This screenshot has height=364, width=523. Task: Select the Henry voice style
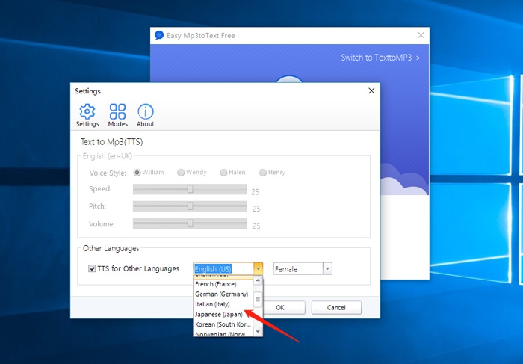263,173
